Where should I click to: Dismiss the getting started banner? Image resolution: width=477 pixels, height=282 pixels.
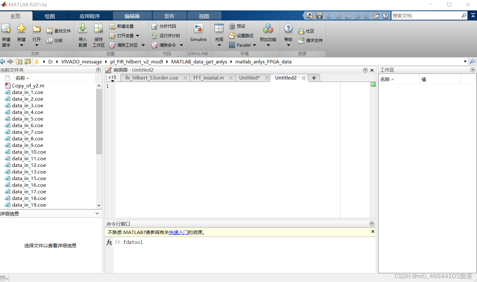[x=373, y=232]
